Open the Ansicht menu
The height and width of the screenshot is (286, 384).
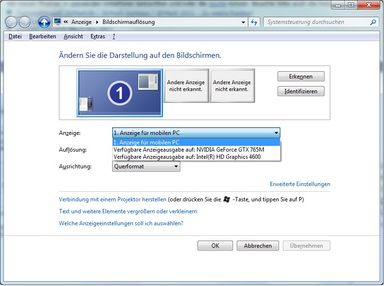point(73,36)
